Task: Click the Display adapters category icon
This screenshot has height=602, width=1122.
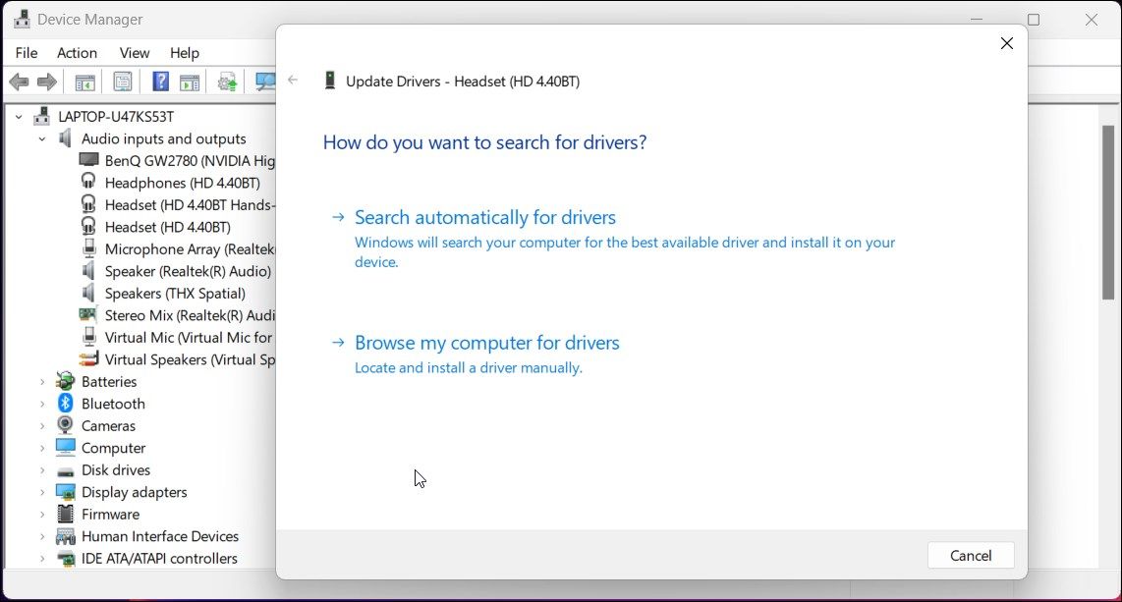Action: tap(65, 492)
